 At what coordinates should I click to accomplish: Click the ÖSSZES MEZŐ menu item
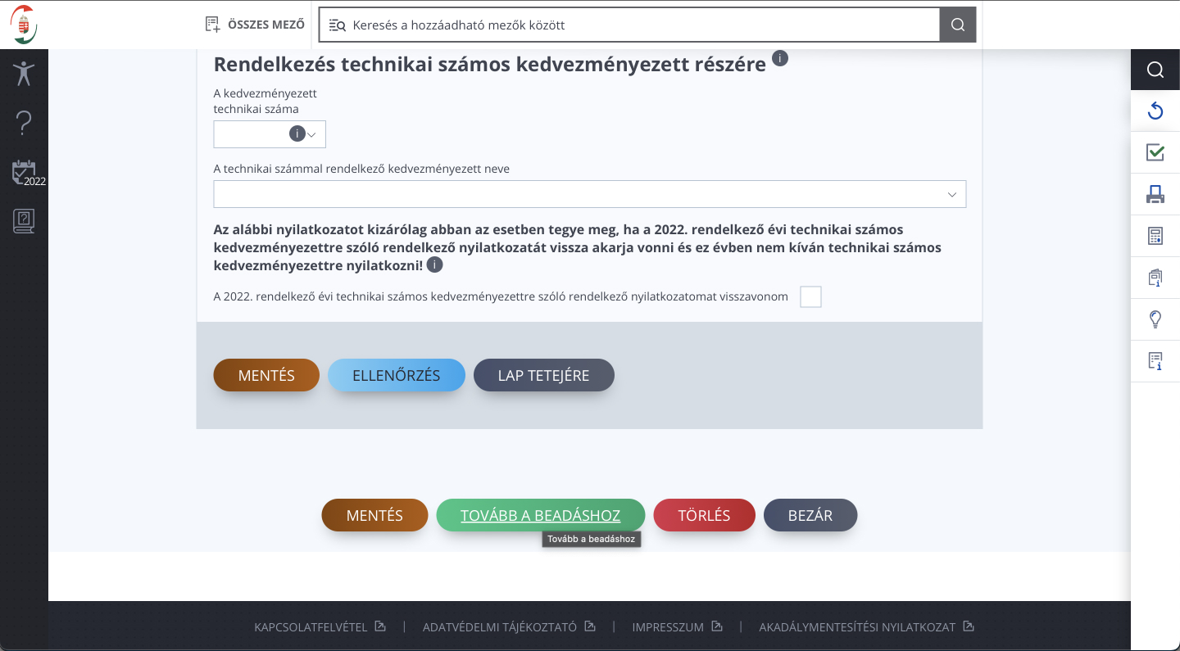(255, 25)
